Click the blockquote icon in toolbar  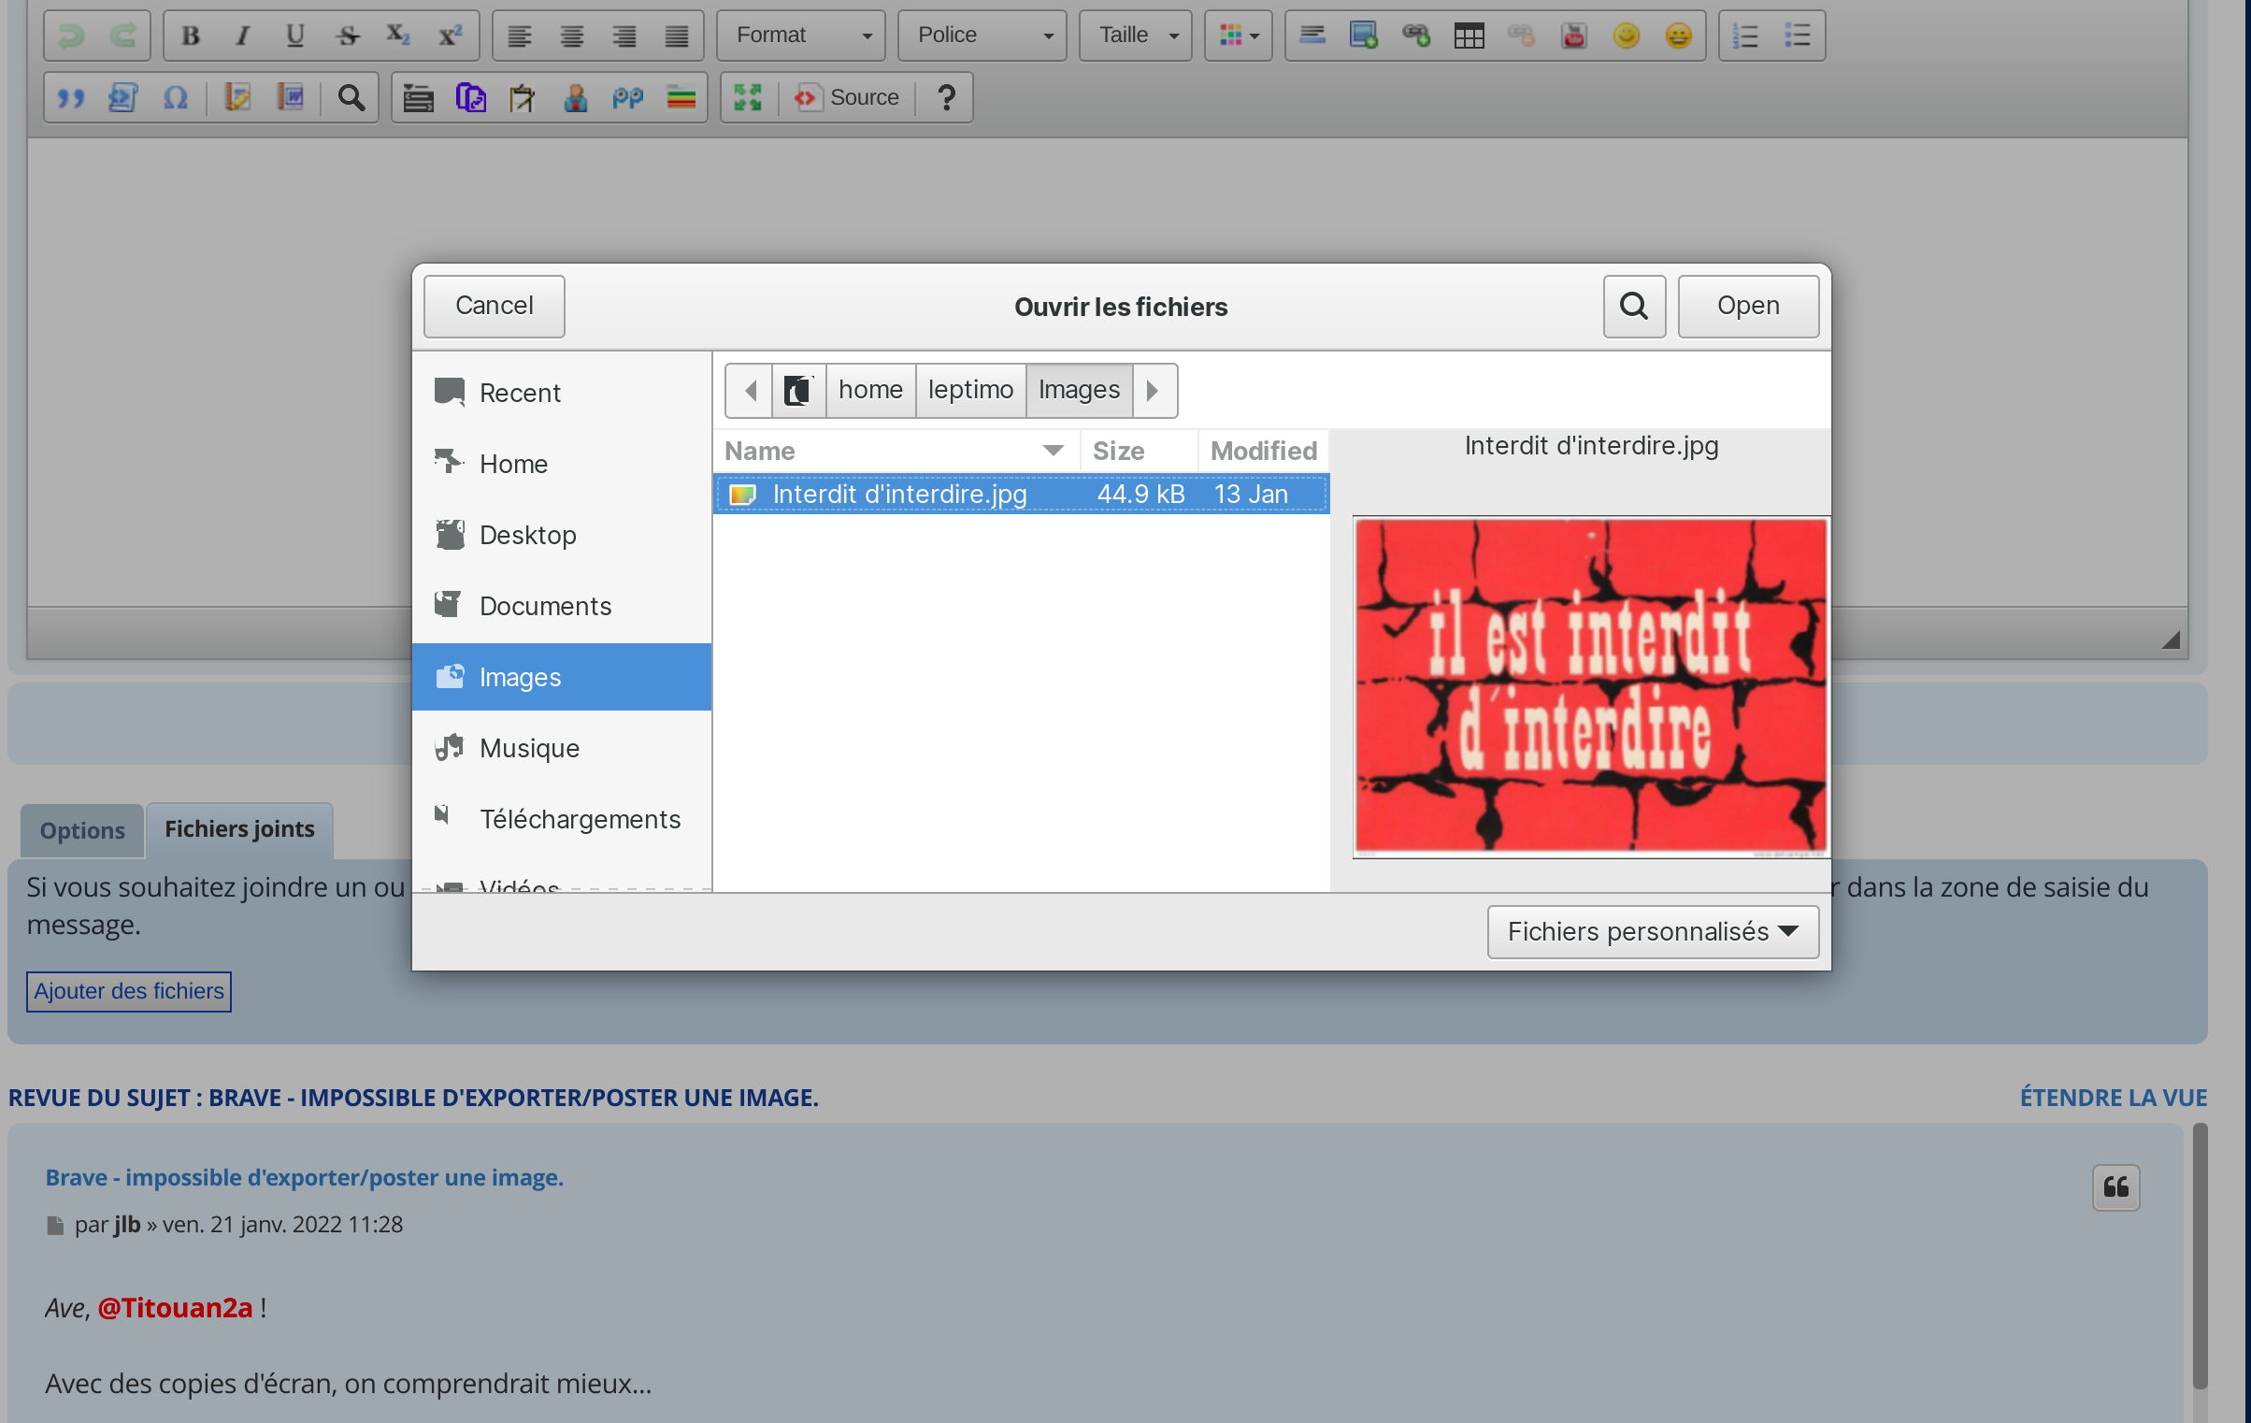tap(71, 97)
